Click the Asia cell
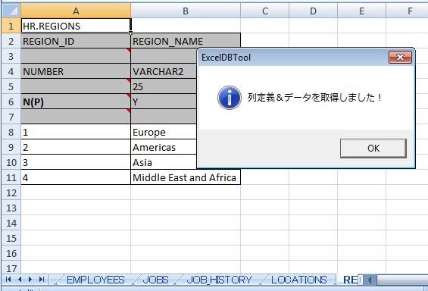Viewport: 428px width, 291px height. pos(164,163)
